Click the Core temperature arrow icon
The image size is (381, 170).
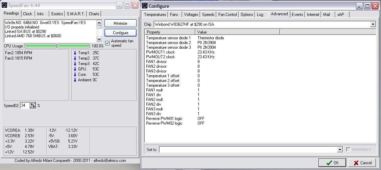(x=75, y=74)
